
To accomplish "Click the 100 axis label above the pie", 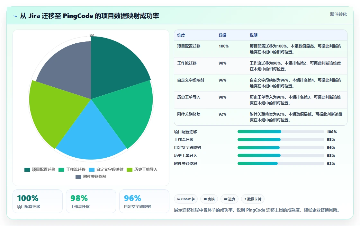I will tap(91, 36).
